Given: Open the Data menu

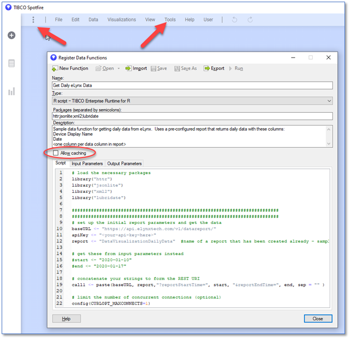Looking at the screenshot, I should [x=93, y=20].
